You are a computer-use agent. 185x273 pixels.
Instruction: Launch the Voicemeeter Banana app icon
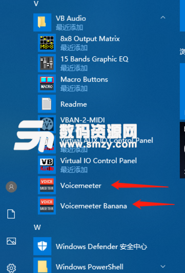click(x=47, y=205)
